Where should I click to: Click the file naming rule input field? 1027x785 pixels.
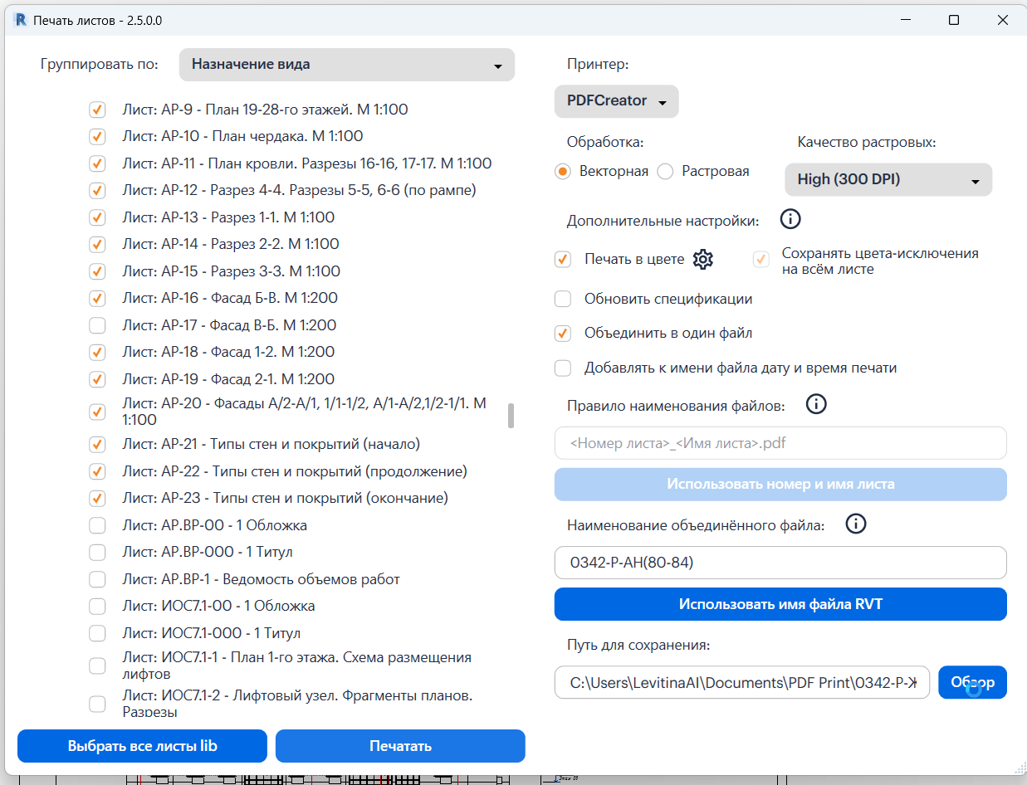point(780,443)
